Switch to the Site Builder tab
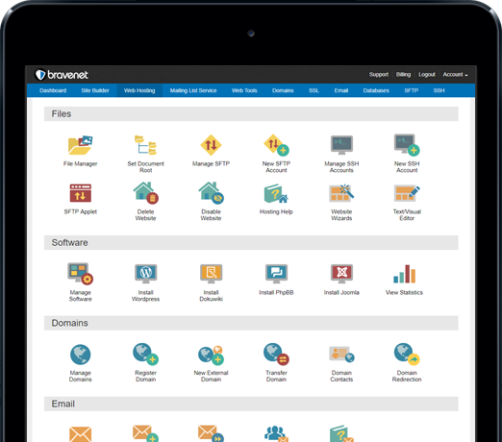Image resolution: width=502 pixels, height=442 pixels. tap(95, 90)
